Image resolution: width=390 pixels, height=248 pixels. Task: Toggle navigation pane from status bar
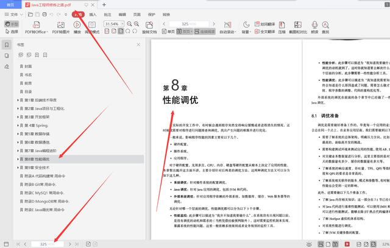point(6,244)
